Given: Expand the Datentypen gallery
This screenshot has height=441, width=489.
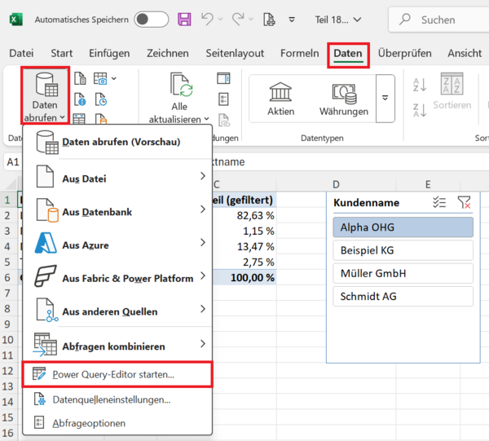Looking at the screenshot, I should pos(385,99).
